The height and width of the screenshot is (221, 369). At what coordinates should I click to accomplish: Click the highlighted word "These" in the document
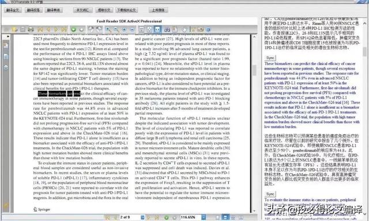coord(43,94)
